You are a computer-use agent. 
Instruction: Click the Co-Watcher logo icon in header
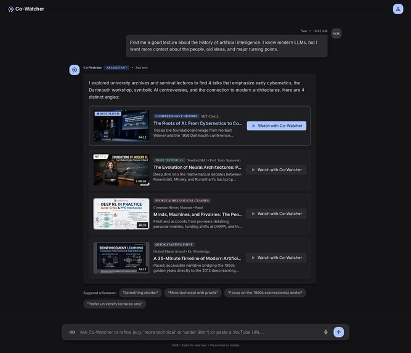point(10,9)
